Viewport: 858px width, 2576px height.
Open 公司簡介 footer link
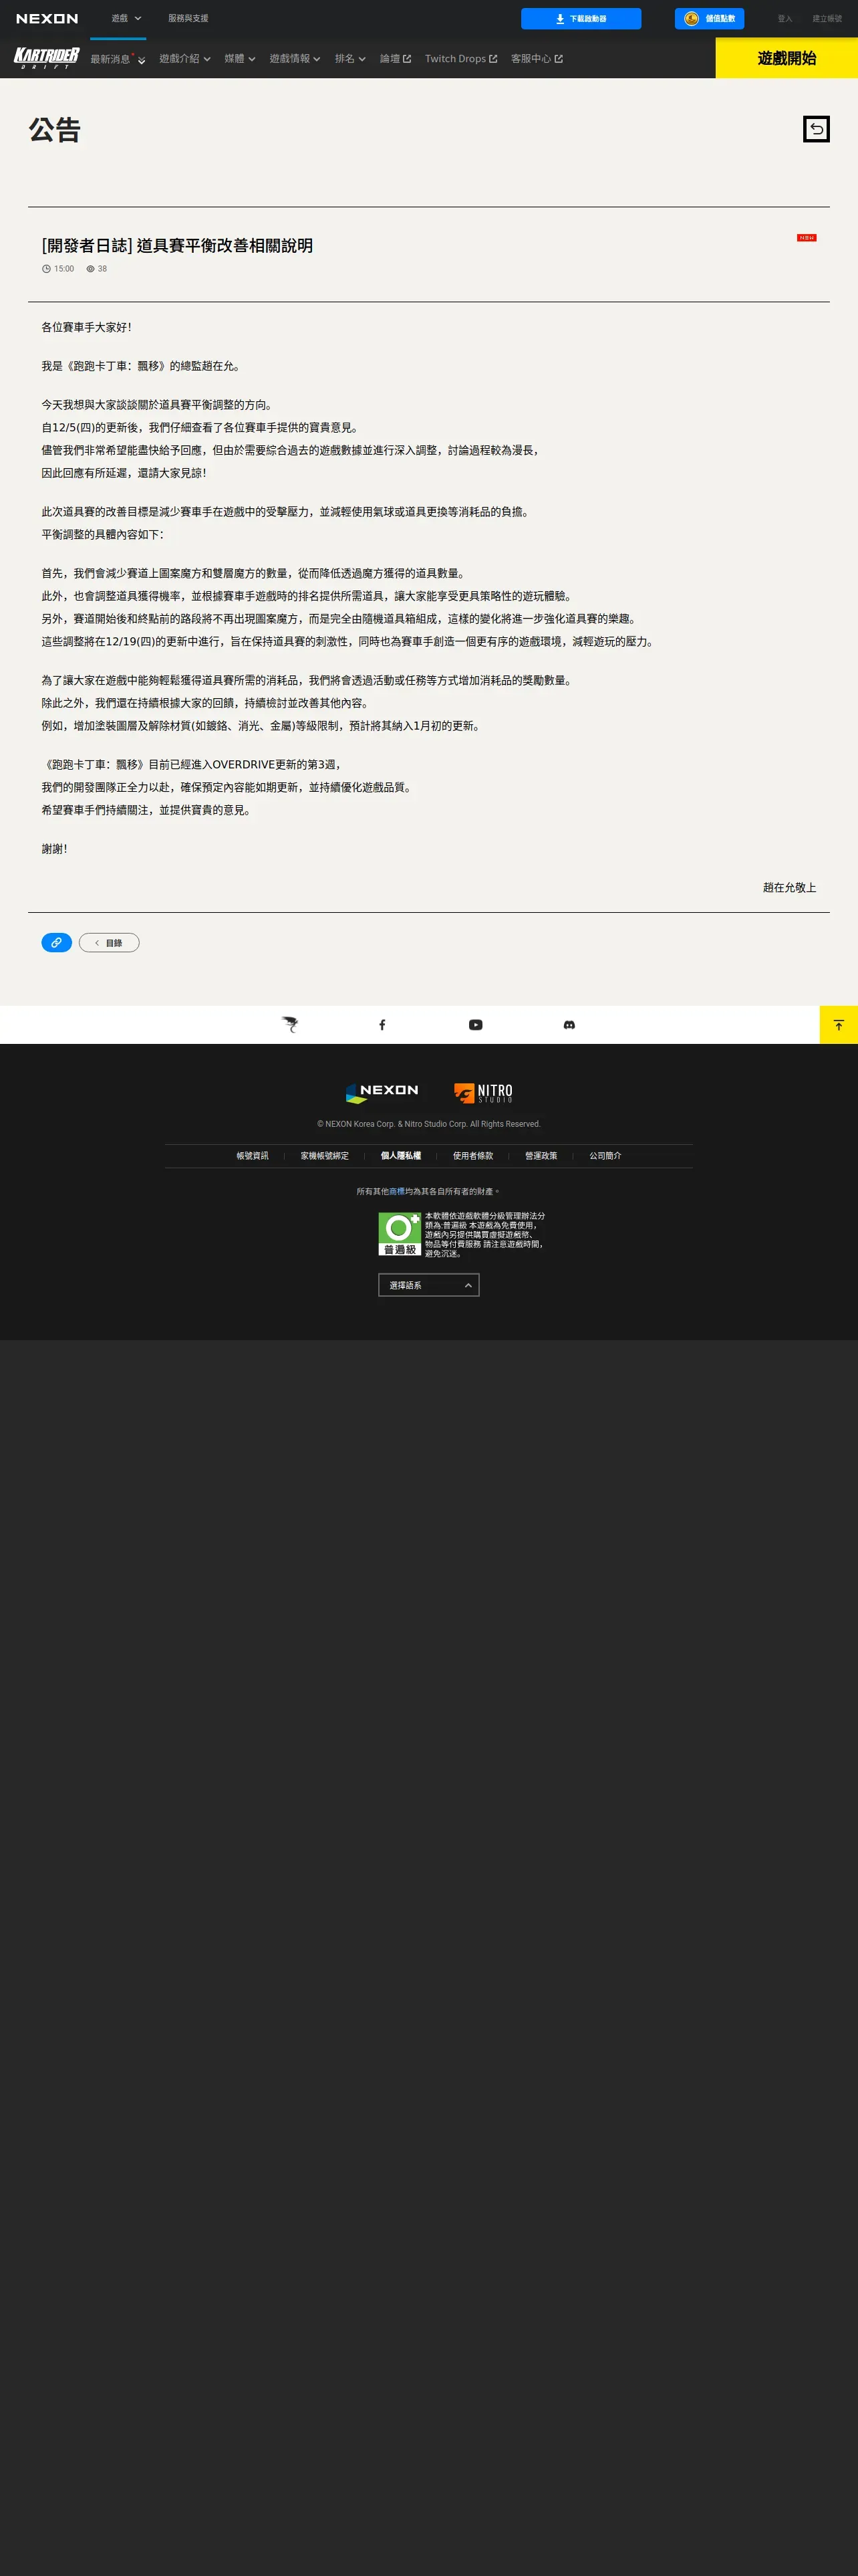pyautogui.click(x=604, y=1155)
